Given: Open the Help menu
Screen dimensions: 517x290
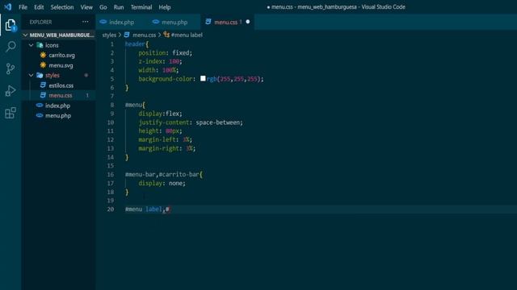Looking at the screenshot, I should 165,7.
